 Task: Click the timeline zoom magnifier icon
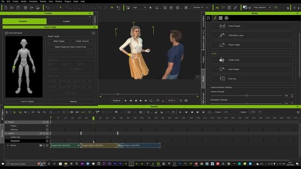148,112
